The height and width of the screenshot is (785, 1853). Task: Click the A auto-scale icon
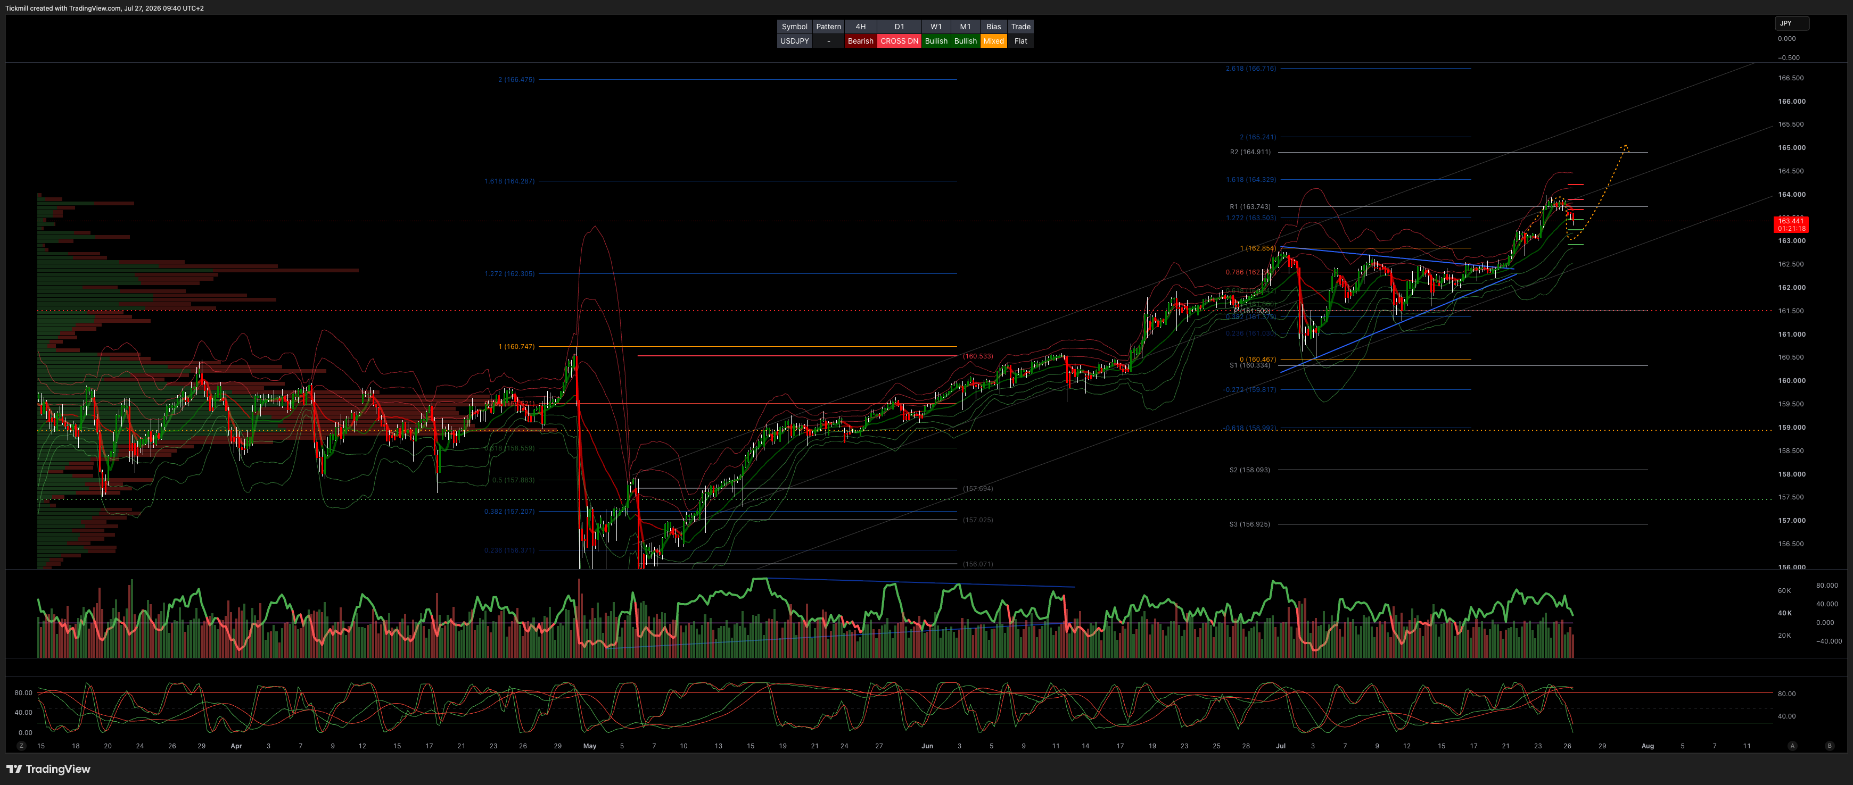[1792, 746]
